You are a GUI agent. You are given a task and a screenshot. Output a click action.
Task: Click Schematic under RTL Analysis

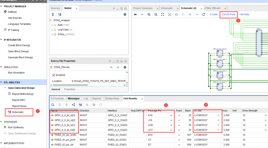click(18, 112)
